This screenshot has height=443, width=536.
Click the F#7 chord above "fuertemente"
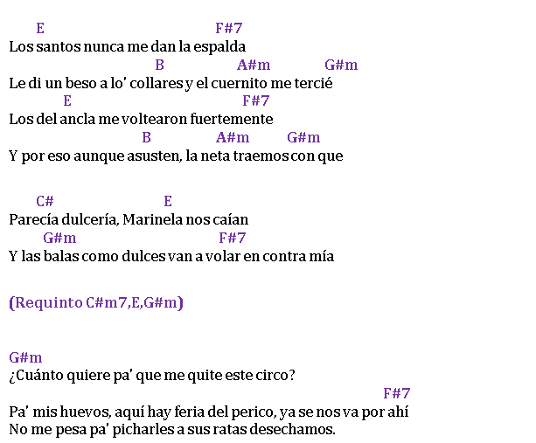point(256,100)
